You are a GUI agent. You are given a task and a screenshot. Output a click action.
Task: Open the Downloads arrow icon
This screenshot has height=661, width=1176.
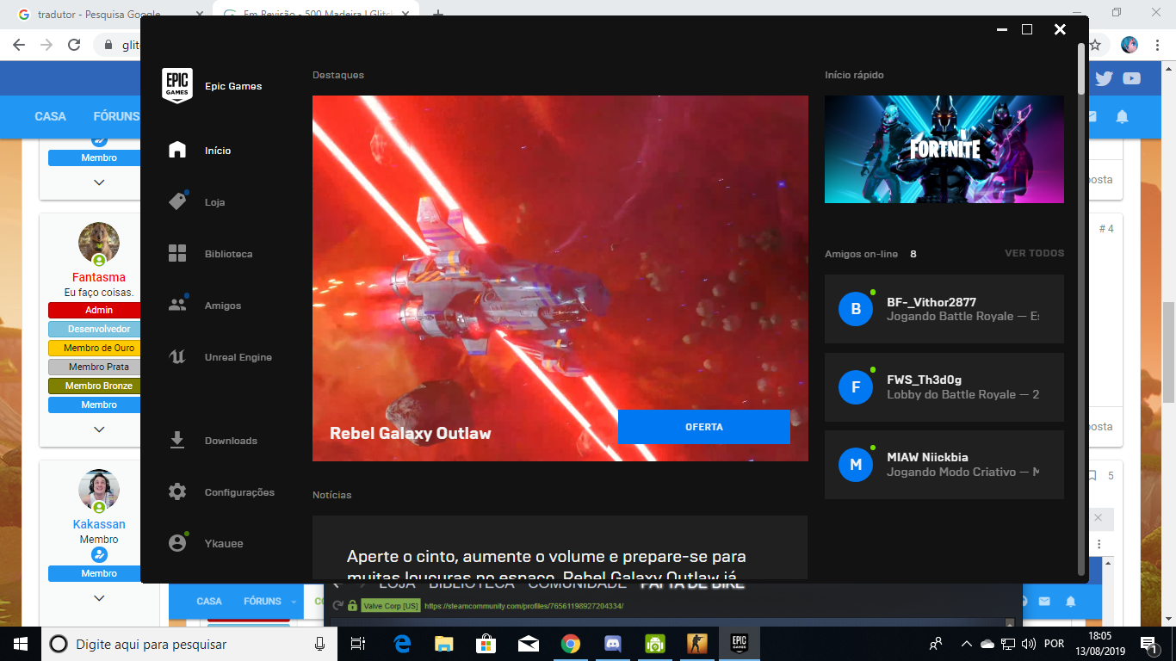(x=177, y=441)
